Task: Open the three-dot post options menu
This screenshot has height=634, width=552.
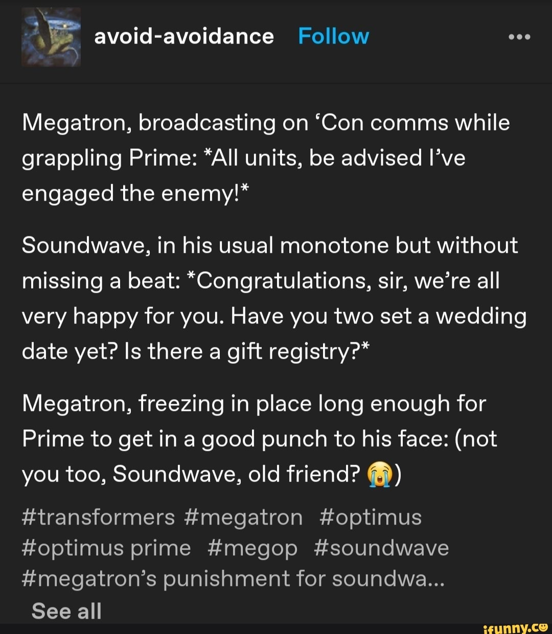Action: [x=519, y=37]
